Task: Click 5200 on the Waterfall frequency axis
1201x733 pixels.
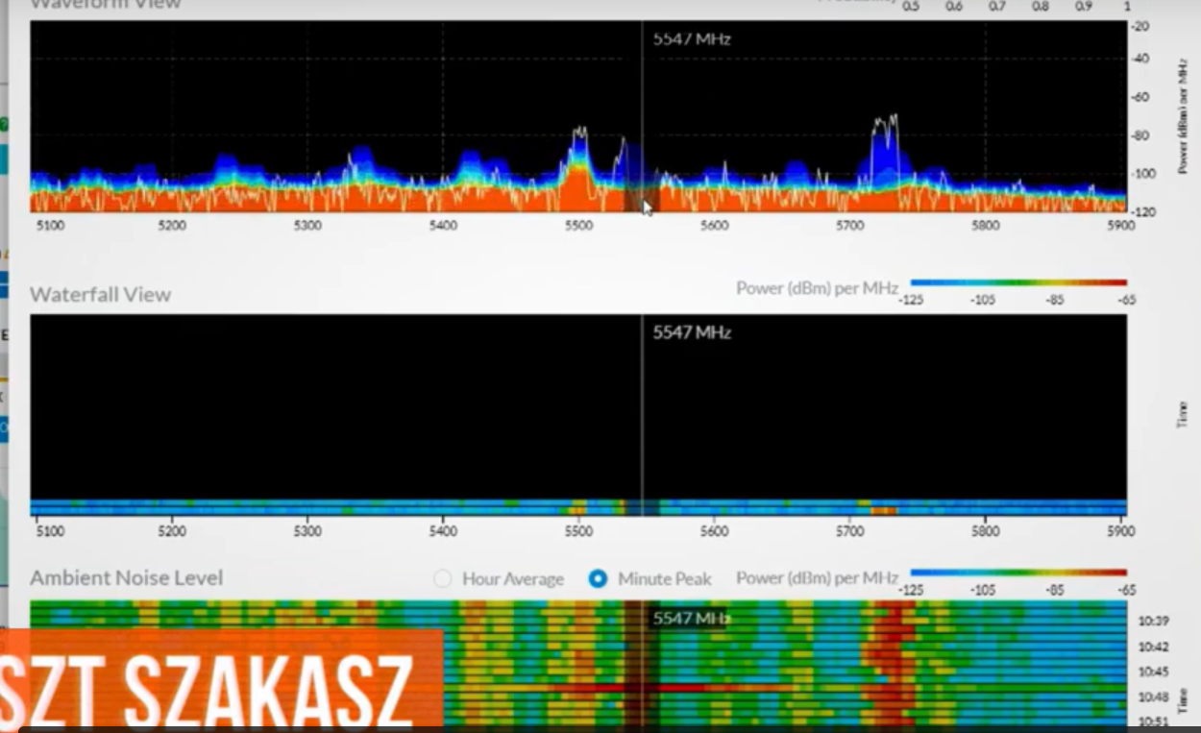Action: pos(172,531)
